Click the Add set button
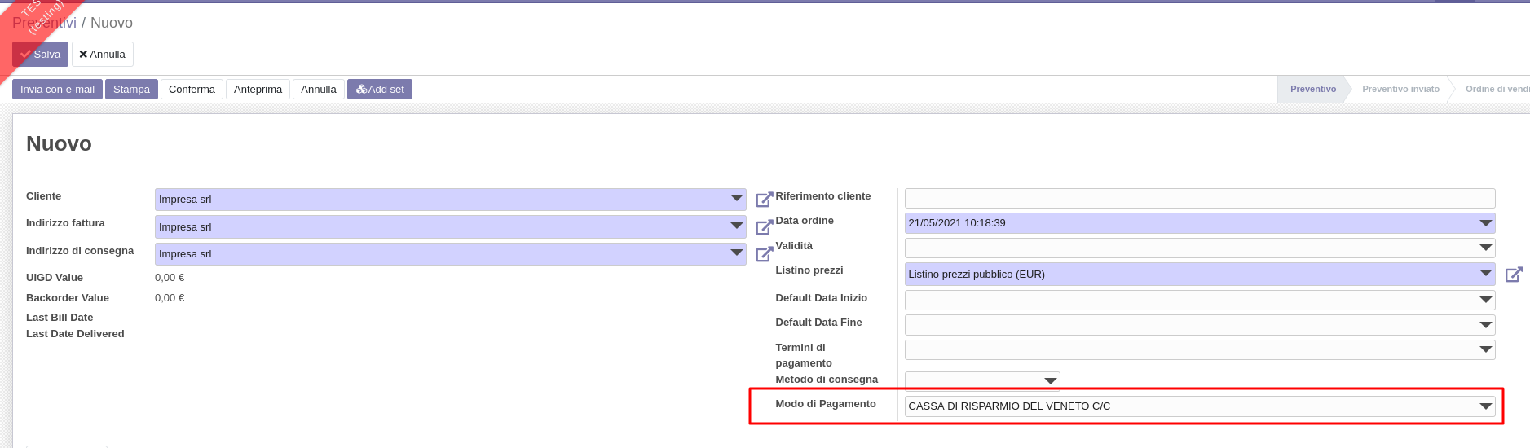 [x=380, y=90]
